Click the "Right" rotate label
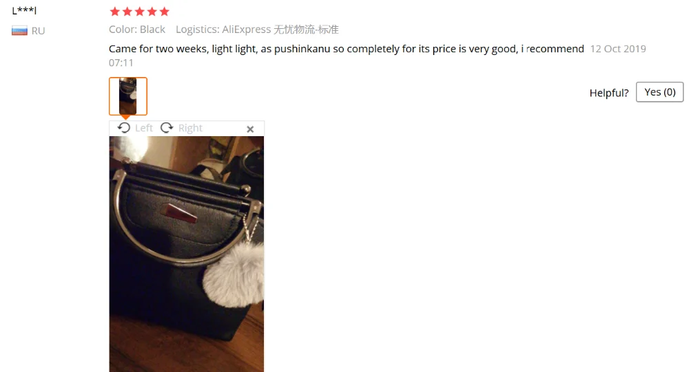This screenshot has height=372, width=689. tap(190, 128)
